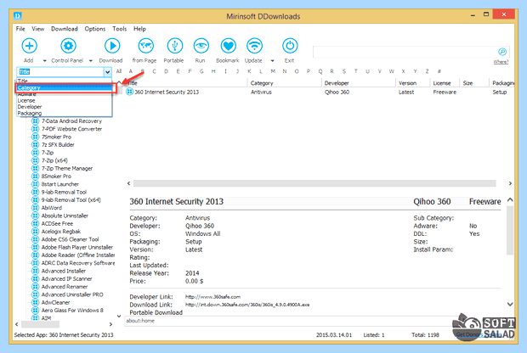Open the File menu
527x353 pixels.
20,29
